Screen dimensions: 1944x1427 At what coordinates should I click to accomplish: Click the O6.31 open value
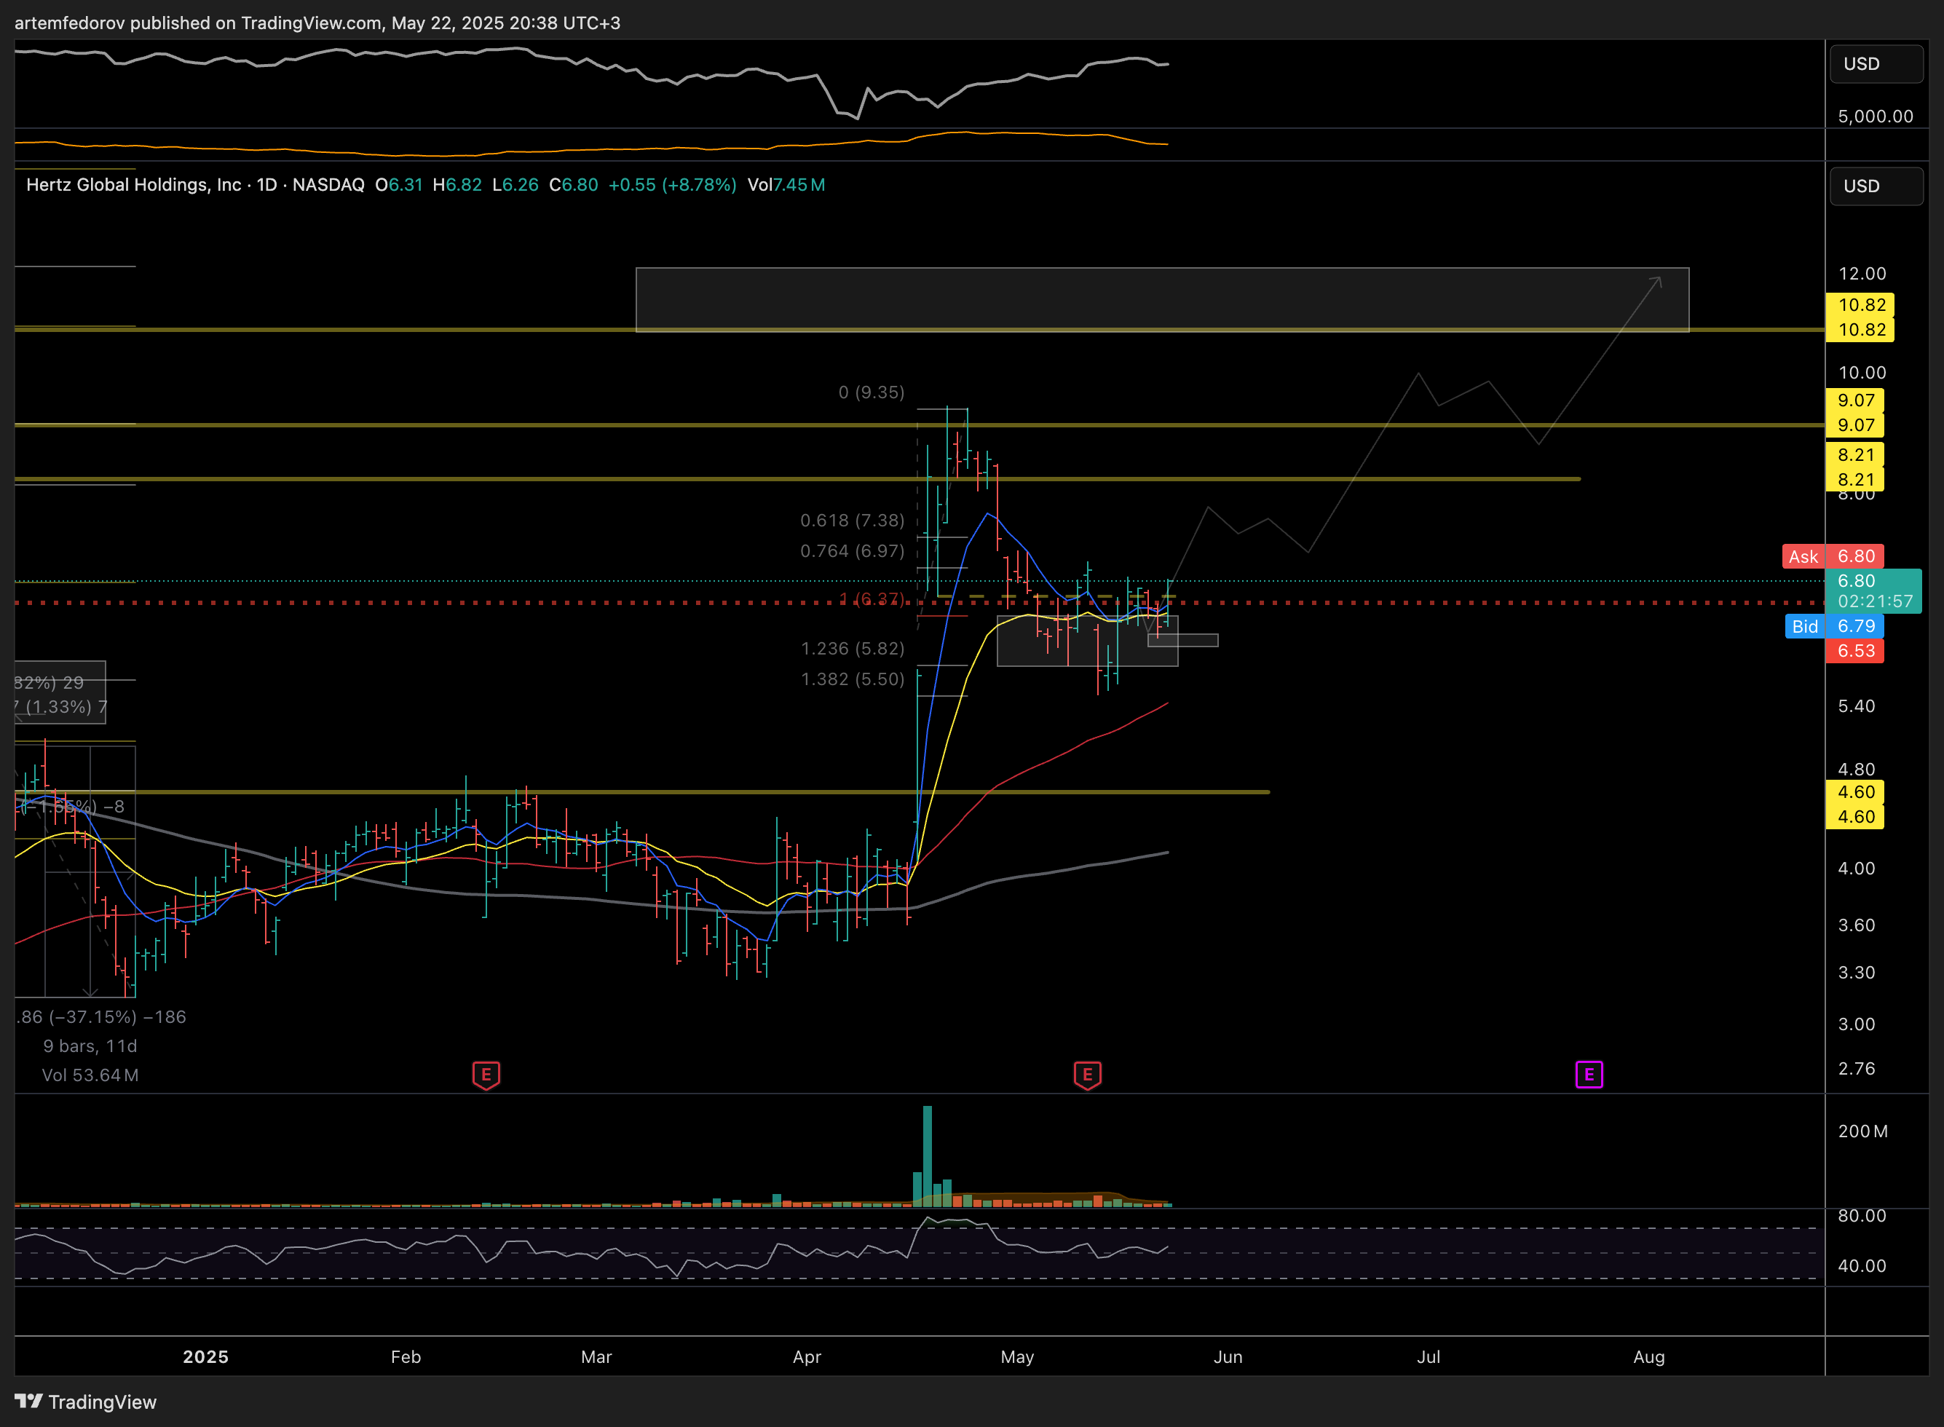coord(399,185)
